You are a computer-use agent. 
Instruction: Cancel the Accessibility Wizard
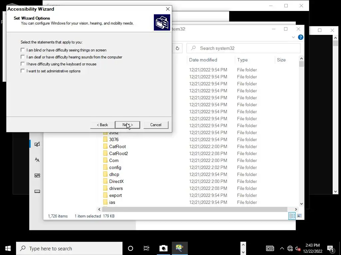pos(156,125)
